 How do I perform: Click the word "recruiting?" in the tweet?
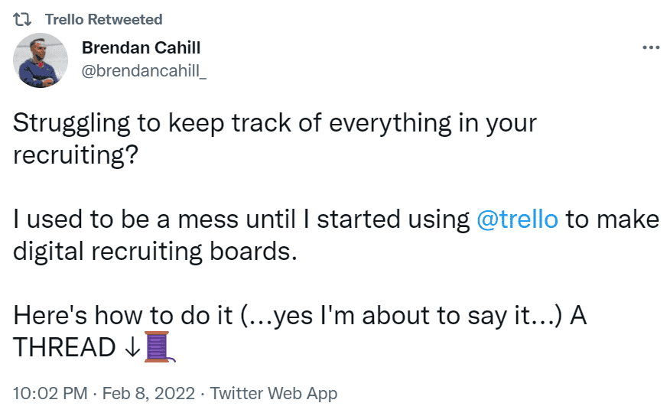coord(75,155)
